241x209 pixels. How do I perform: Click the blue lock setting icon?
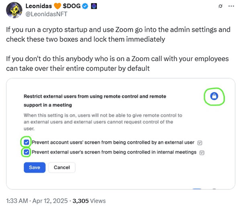(x=214, y=96)
